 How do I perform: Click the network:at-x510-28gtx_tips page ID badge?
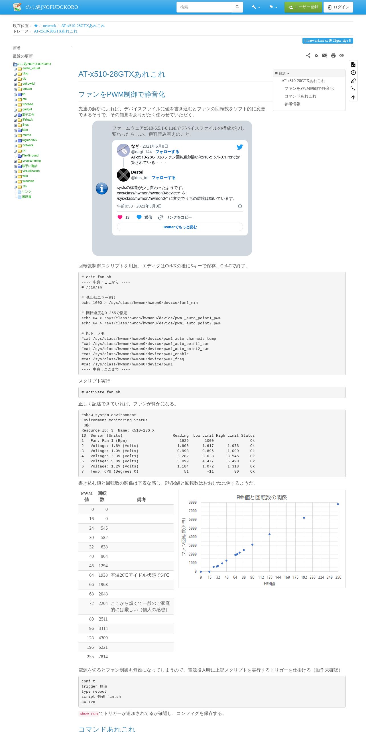point(328,40)
